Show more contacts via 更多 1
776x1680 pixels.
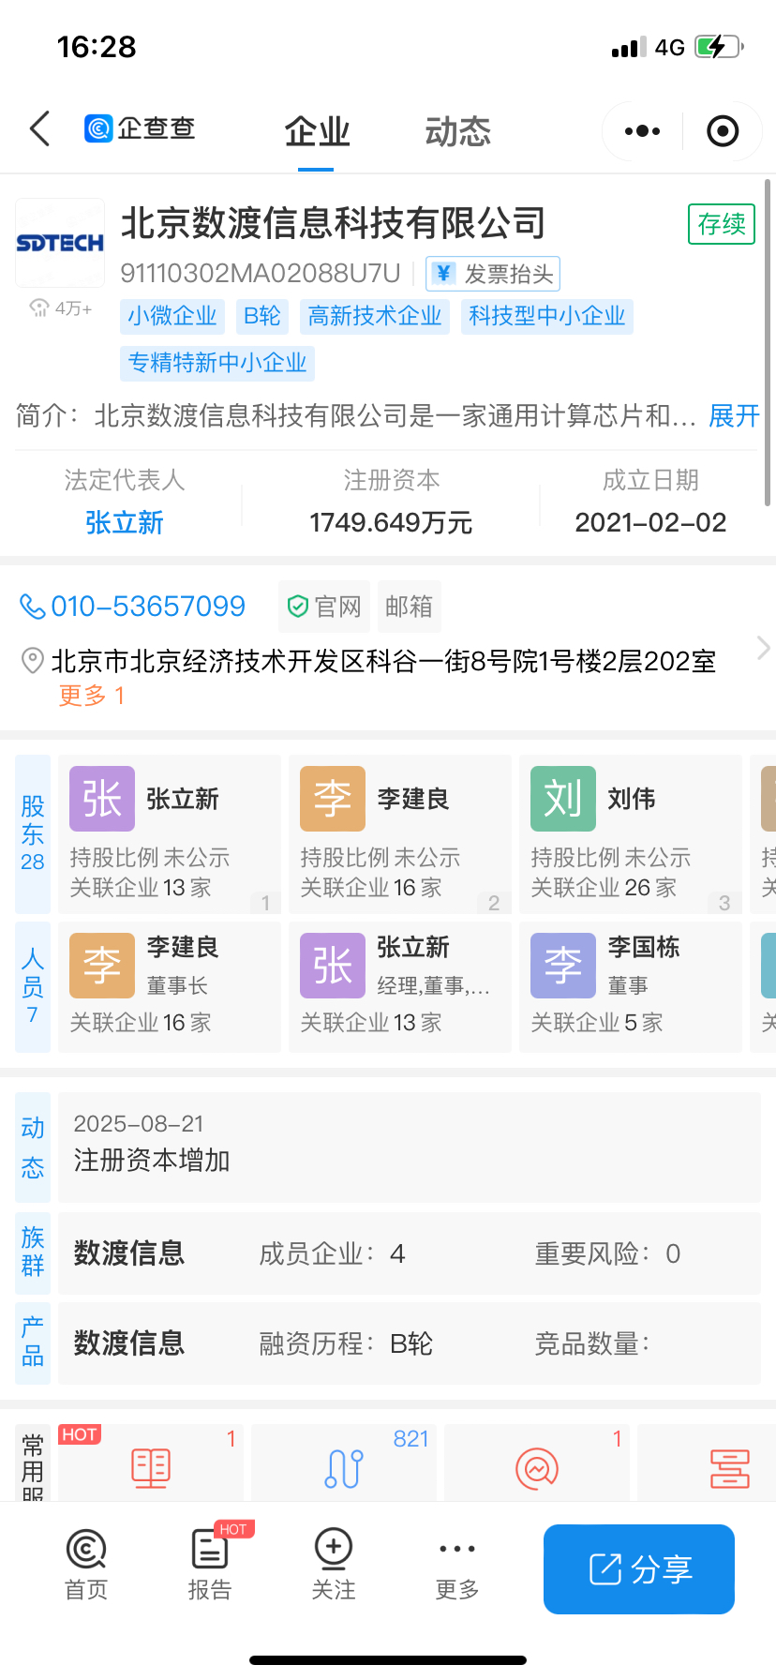coord(91,696)
